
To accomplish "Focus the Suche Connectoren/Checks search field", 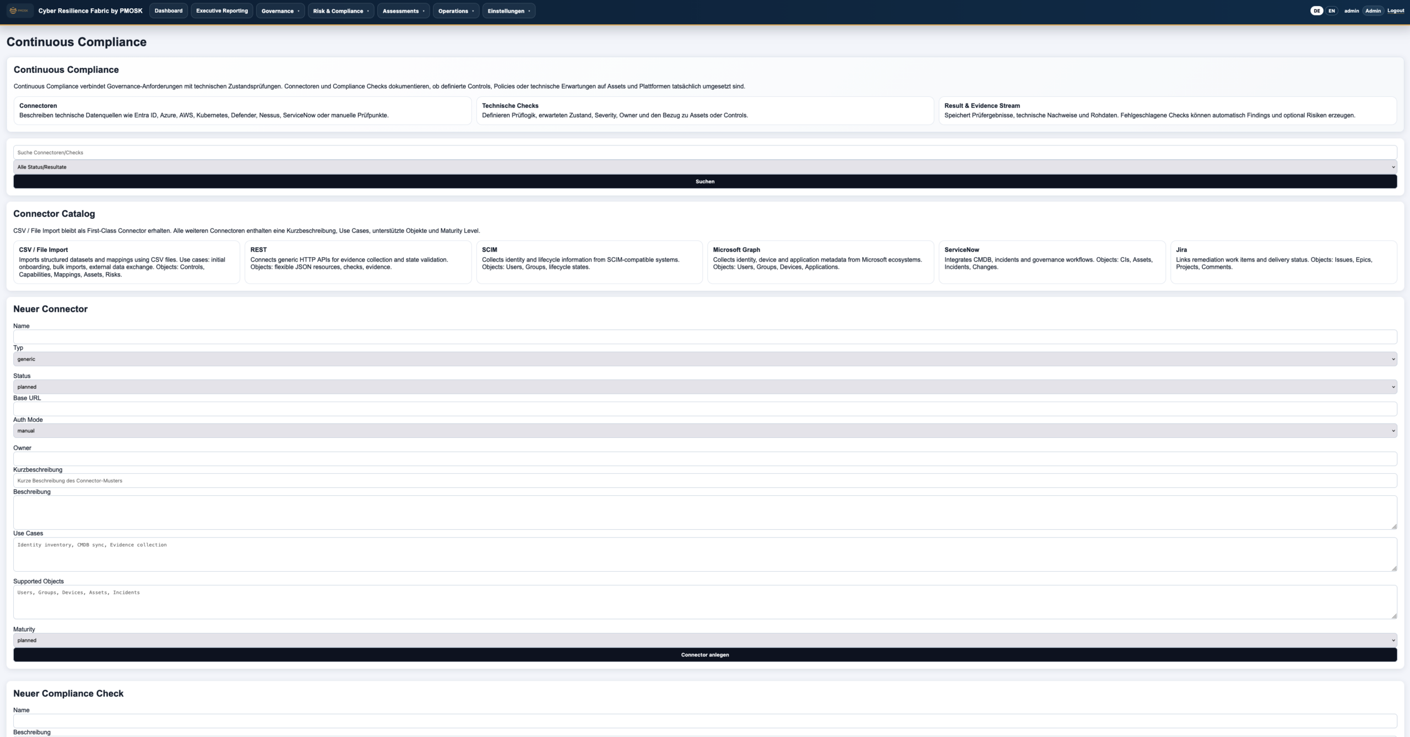I will [x=705, y=153].
